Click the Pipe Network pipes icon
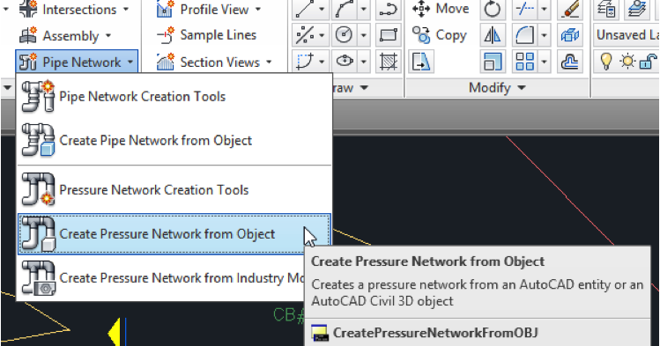The image size is (660, 346). click(x=28, y=63)
